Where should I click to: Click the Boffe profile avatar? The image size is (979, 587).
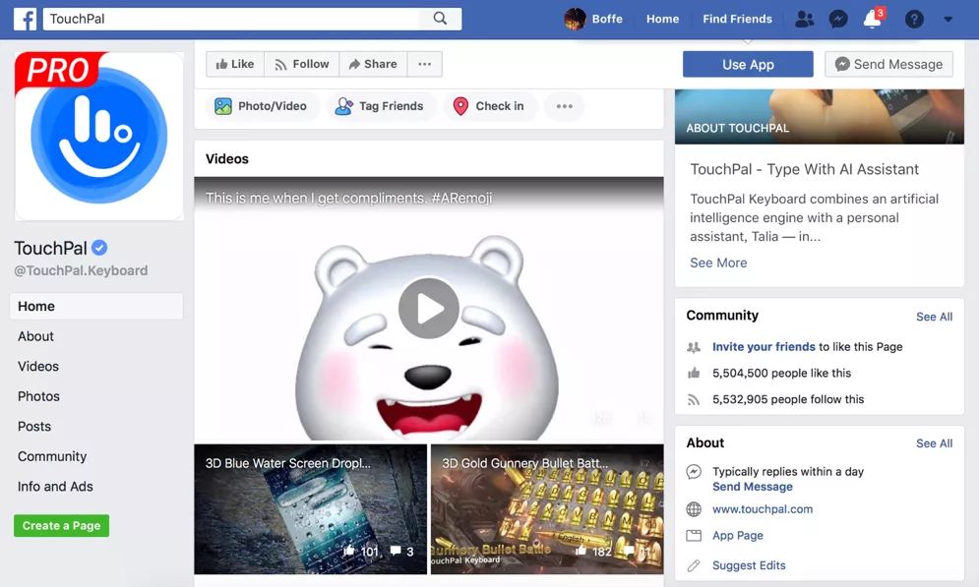pyautogui.click(x=575, y=19)
